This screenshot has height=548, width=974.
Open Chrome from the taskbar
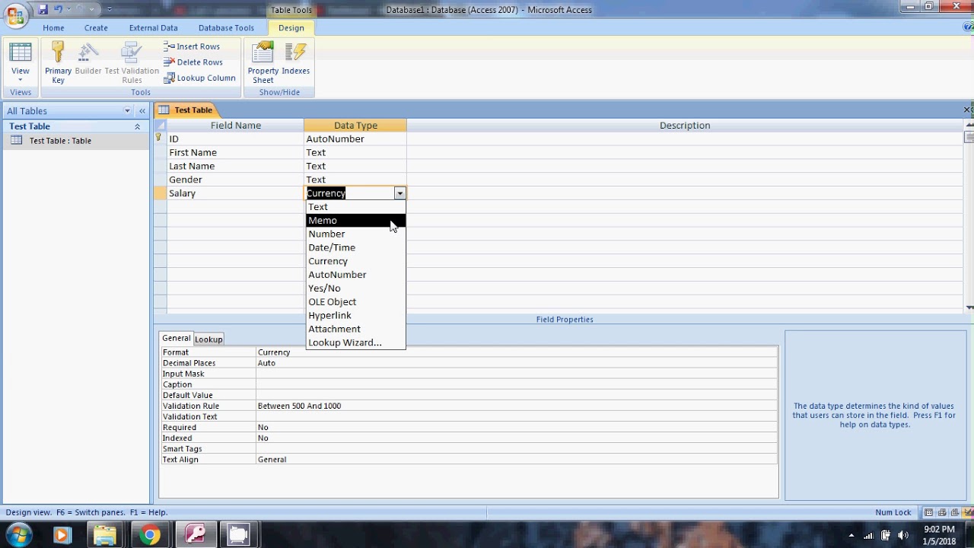(150, 536)
